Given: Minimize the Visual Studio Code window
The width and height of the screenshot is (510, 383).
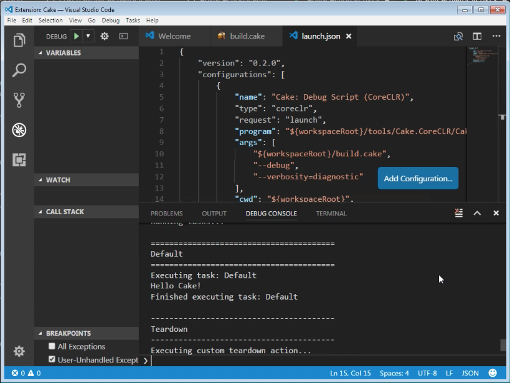Looking at the screenshot, I should point(465,10).
